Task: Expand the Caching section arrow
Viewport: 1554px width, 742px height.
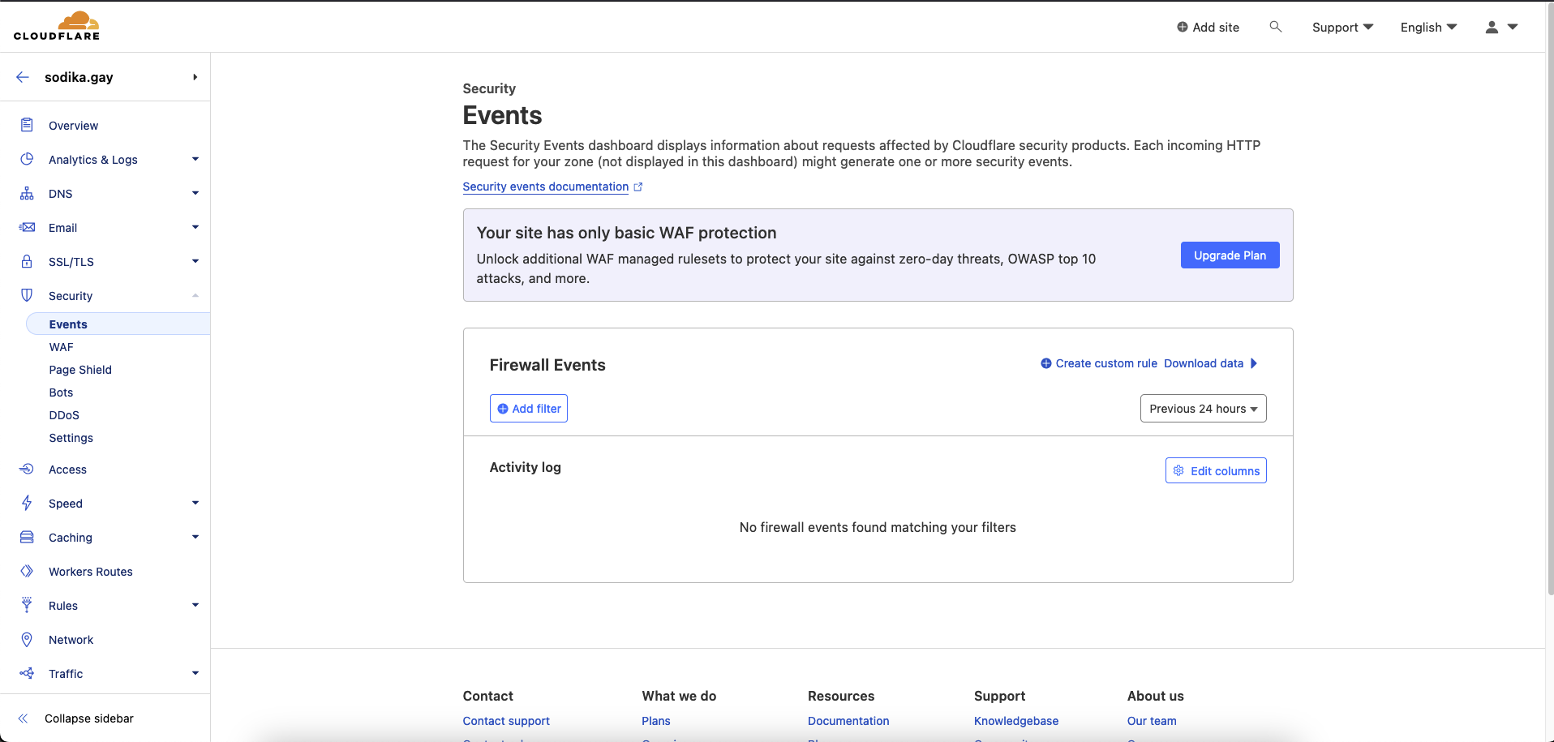Action: point(195,537)
